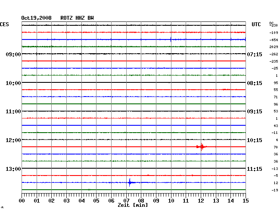Click the UTC column header
This screenshot has width=280, height=212.
pyautogui.click(x=256, y=24)
